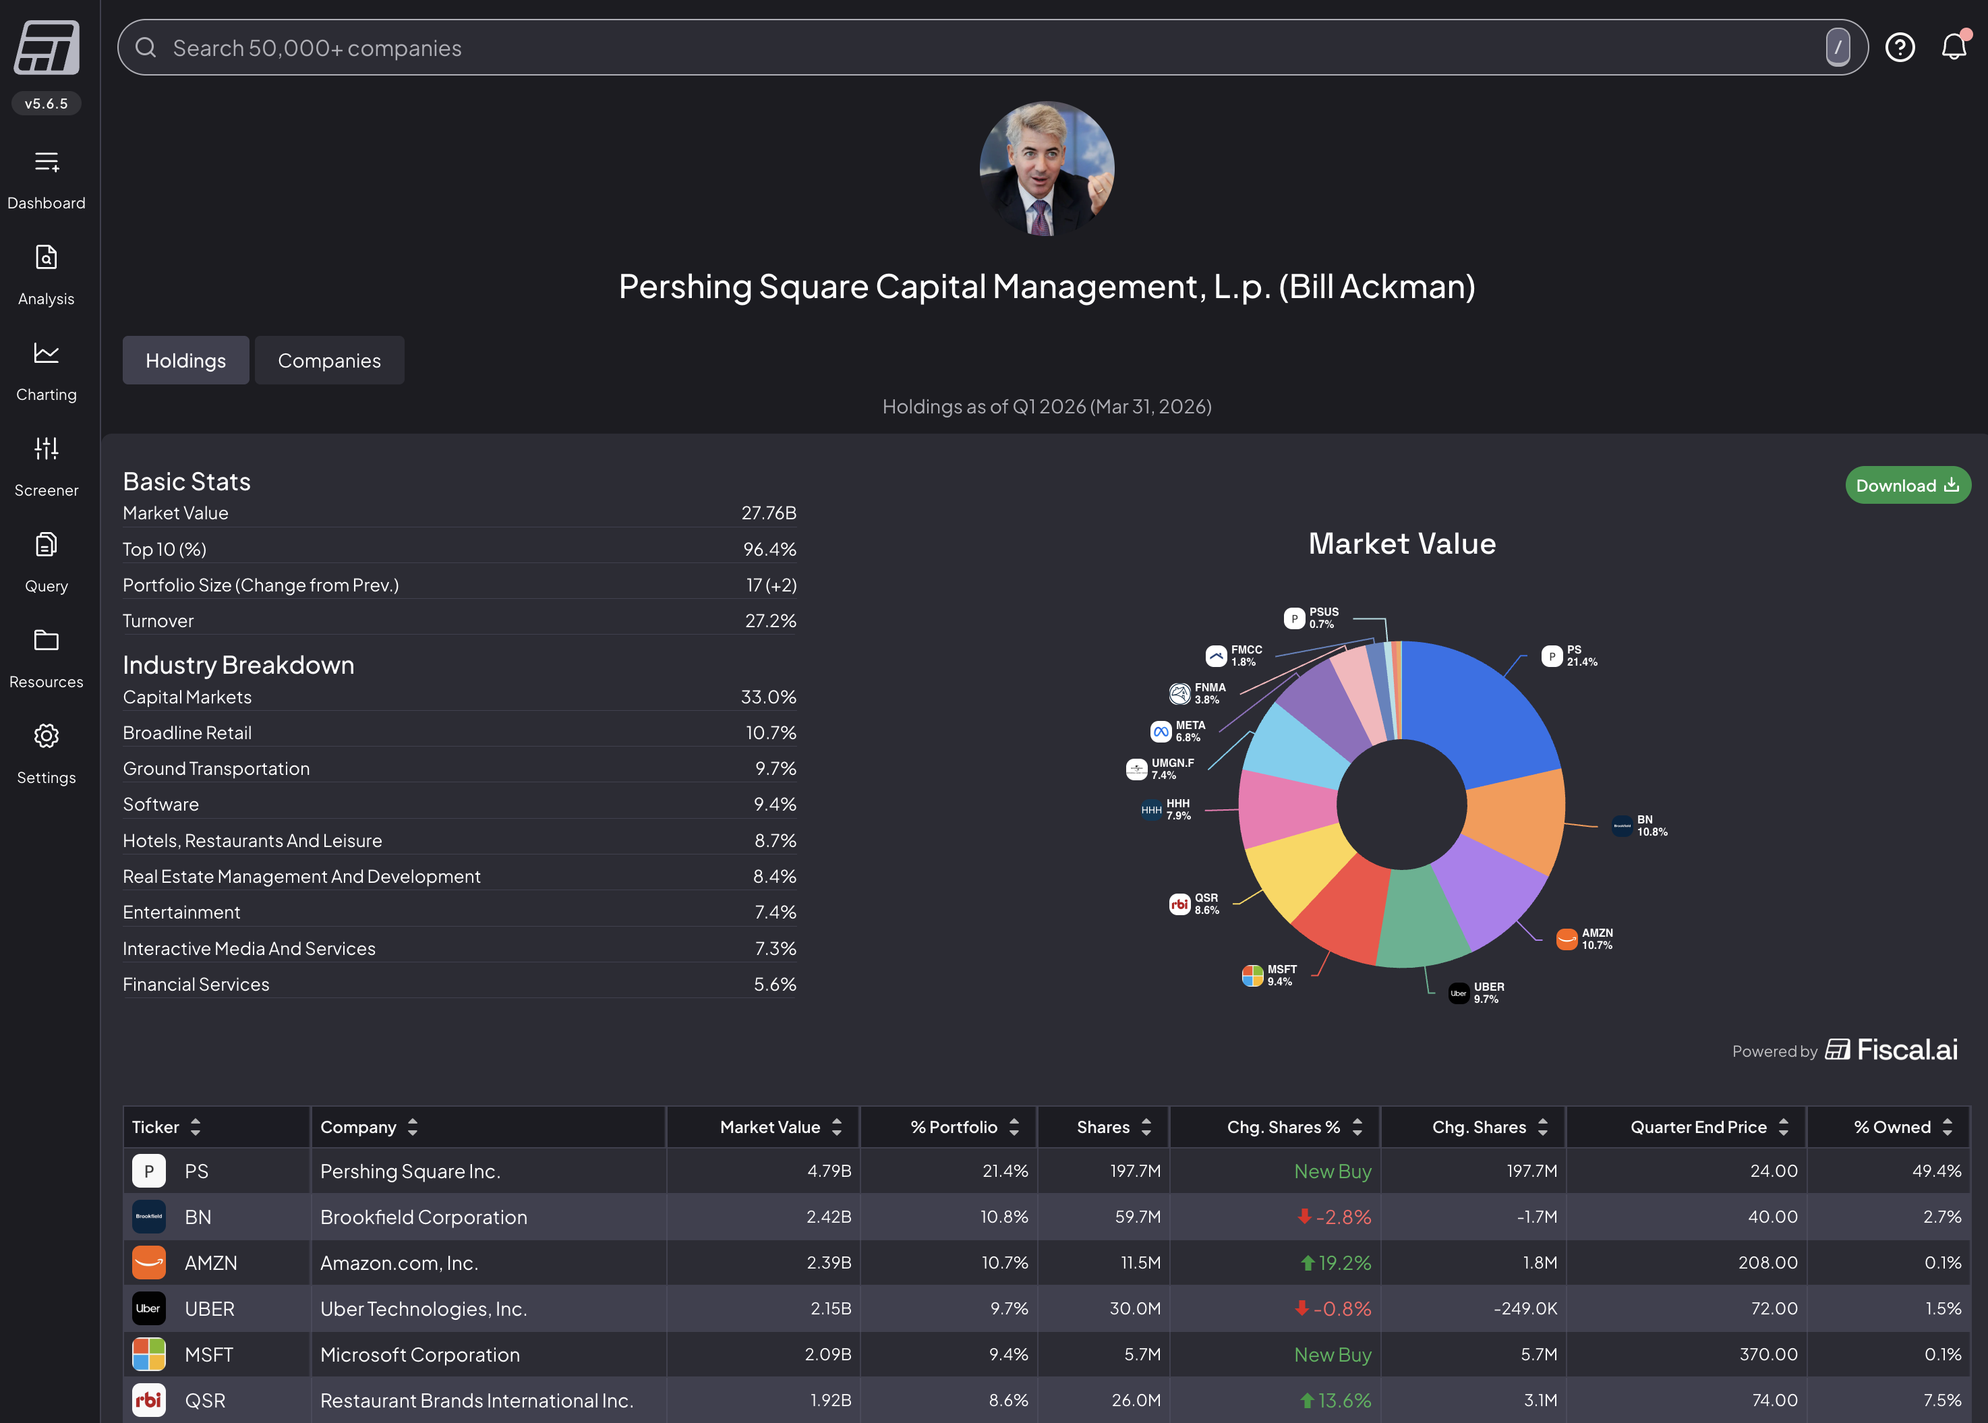This screenshot has height=1423, width=1988.
Task: Open the Resources folder icon
Action: (47, 641)
